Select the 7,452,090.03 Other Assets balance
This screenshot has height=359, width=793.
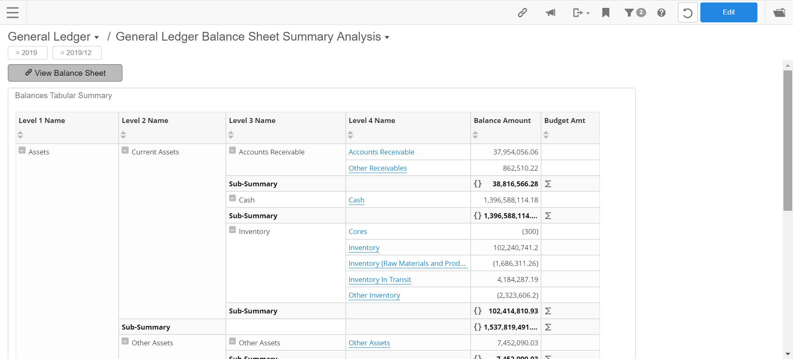pos(506,343)
